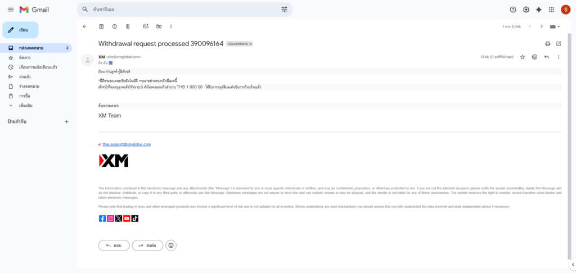Expand the เพิ่มเติม section in the sidebar
This screenshot has width=576, height=273.
click(25, 105)
